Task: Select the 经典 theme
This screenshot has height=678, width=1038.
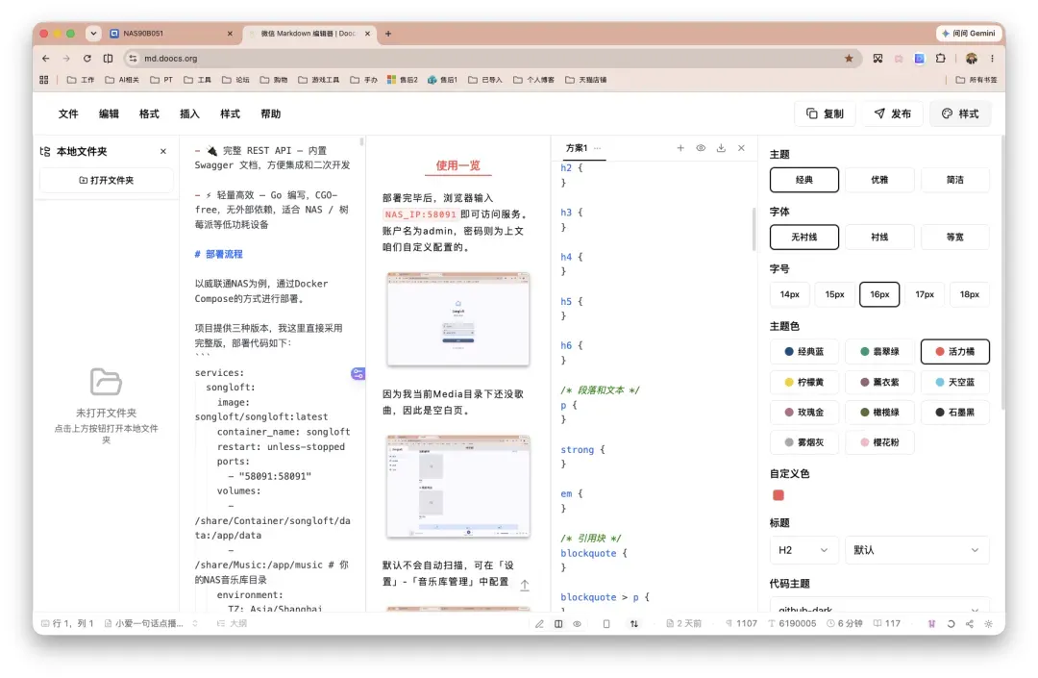Action: [x=804, y=180]
